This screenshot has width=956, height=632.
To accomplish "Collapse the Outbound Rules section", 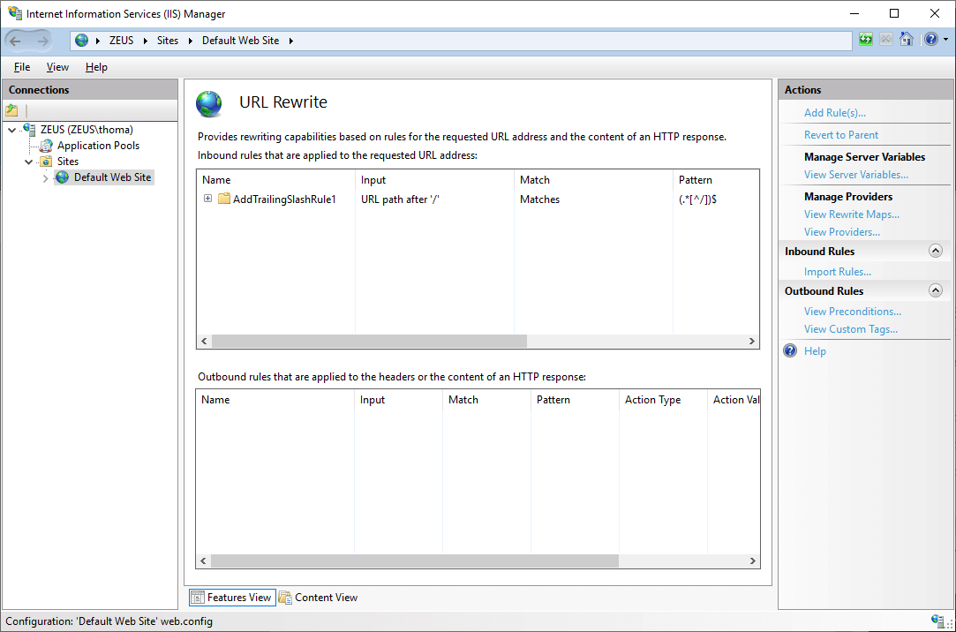I will (x=936, y=290).
